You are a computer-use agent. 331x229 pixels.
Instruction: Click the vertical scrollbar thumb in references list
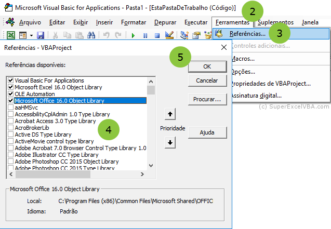coord(151,90)
